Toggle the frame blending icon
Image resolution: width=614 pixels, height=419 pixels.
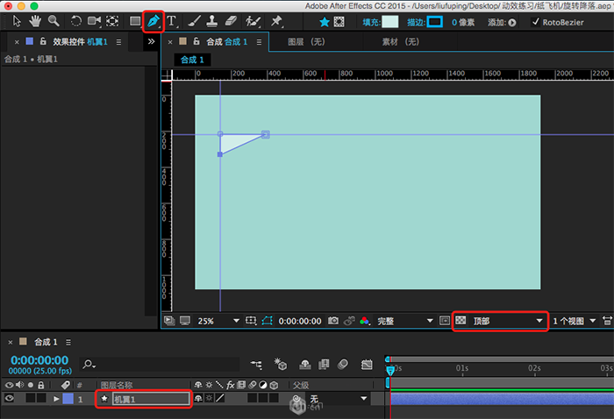(324, 365)
